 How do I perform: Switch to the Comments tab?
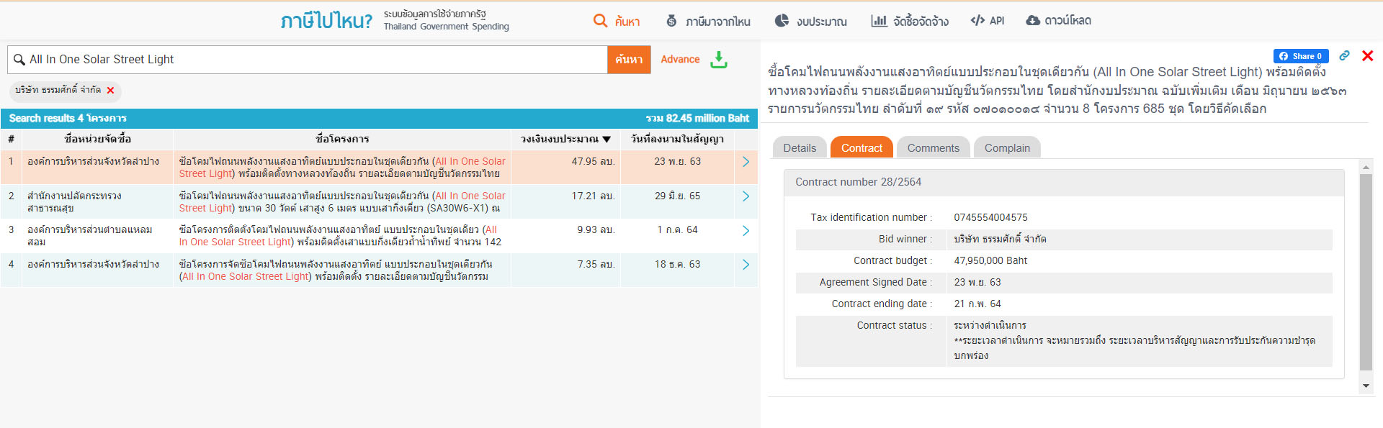point(933,148)
